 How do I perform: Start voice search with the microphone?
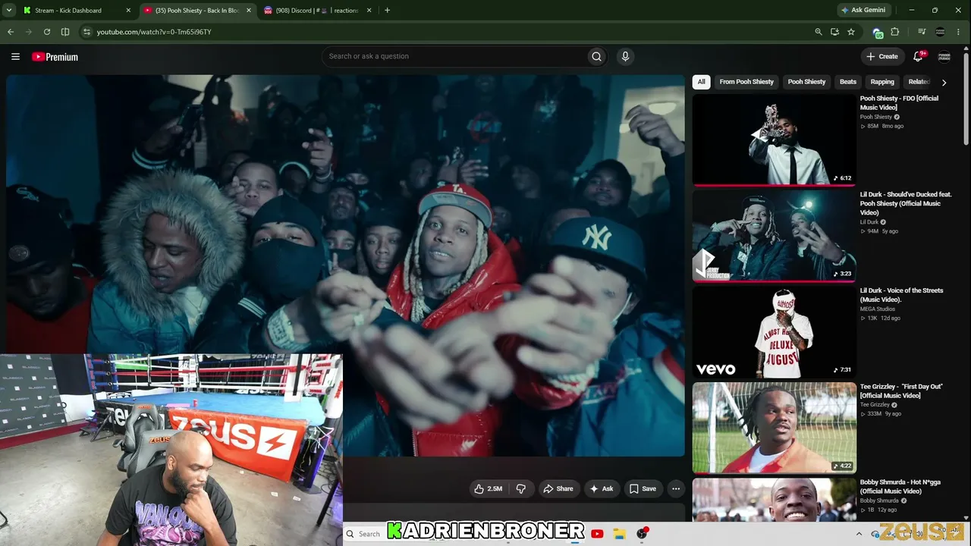tap(625, 56)
